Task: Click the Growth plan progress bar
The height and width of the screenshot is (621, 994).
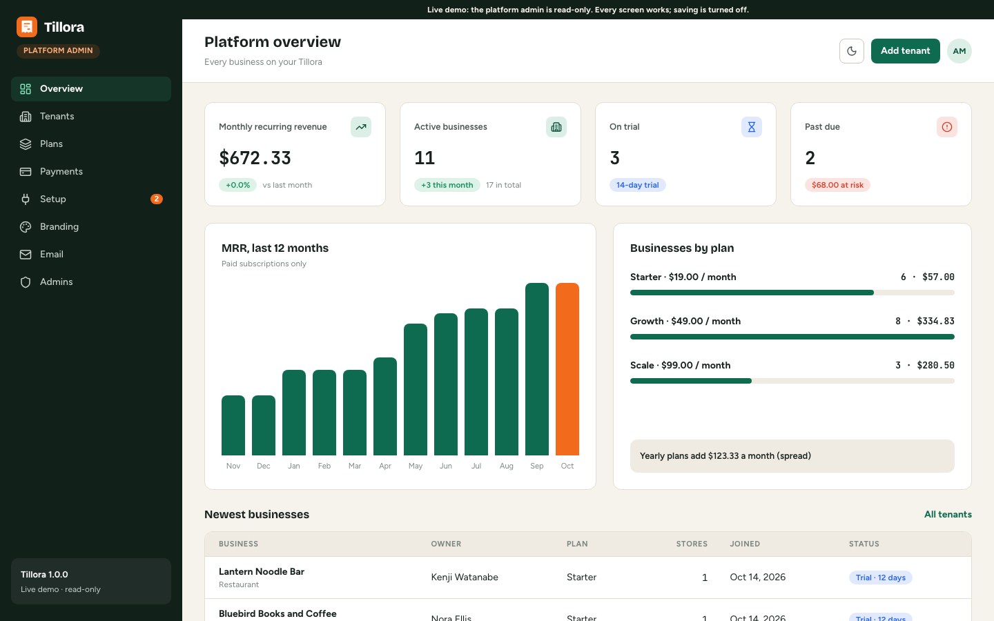Action: coord(792,337)
